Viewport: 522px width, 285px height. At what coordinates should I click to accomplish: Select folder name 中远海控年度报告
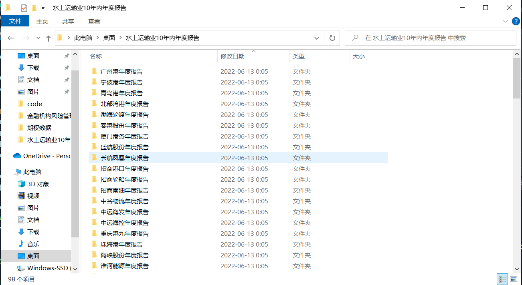coord(125,223)
